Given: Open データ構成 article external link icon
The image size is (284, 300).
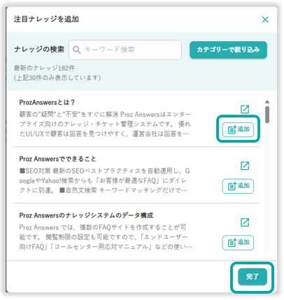Looking at the screenshot, I should tap(245, 222).
